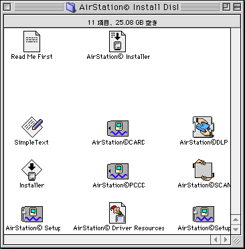The height and width of the screenshot is (249, 245).
Task: Click the vertical scrollbar down arrow
Action: pos(236,229)
